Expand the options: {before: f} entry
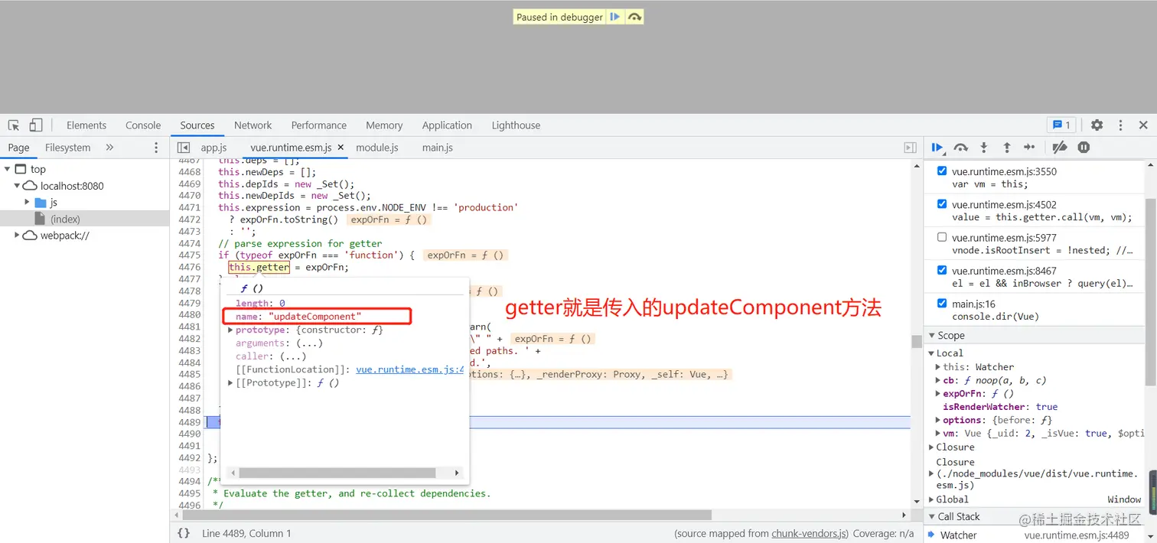Image resolution: width=1157 pixels, height=543 pixels. pos(938,420)
